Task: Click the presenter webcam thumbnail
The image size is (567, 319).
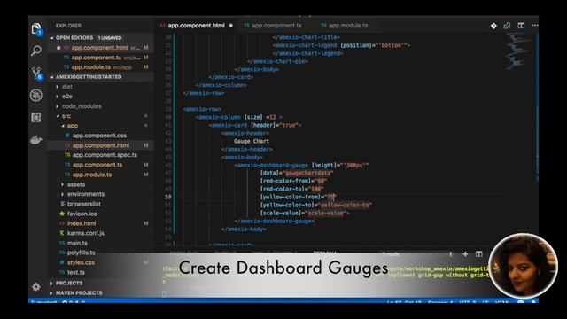Action: [523, 266]
